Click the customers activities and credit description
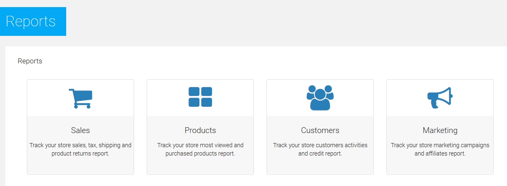Image resolution: width=507 pixels, height=186 pixels. tap(320, 149)
